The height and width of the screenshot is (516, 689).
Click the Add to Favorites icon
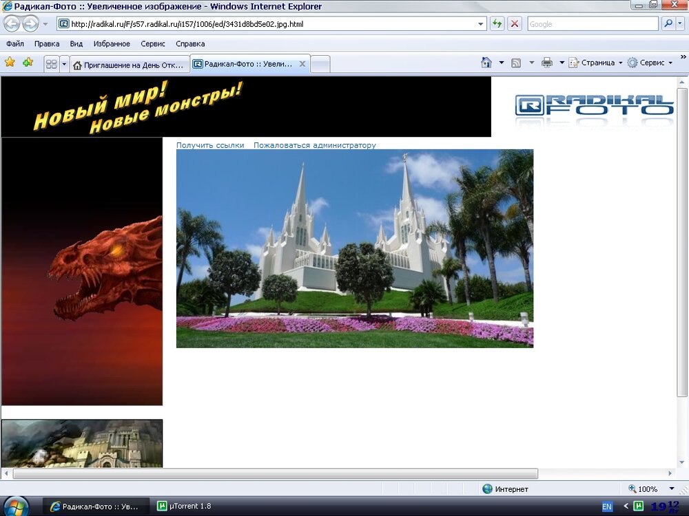[x=27, y=62]
